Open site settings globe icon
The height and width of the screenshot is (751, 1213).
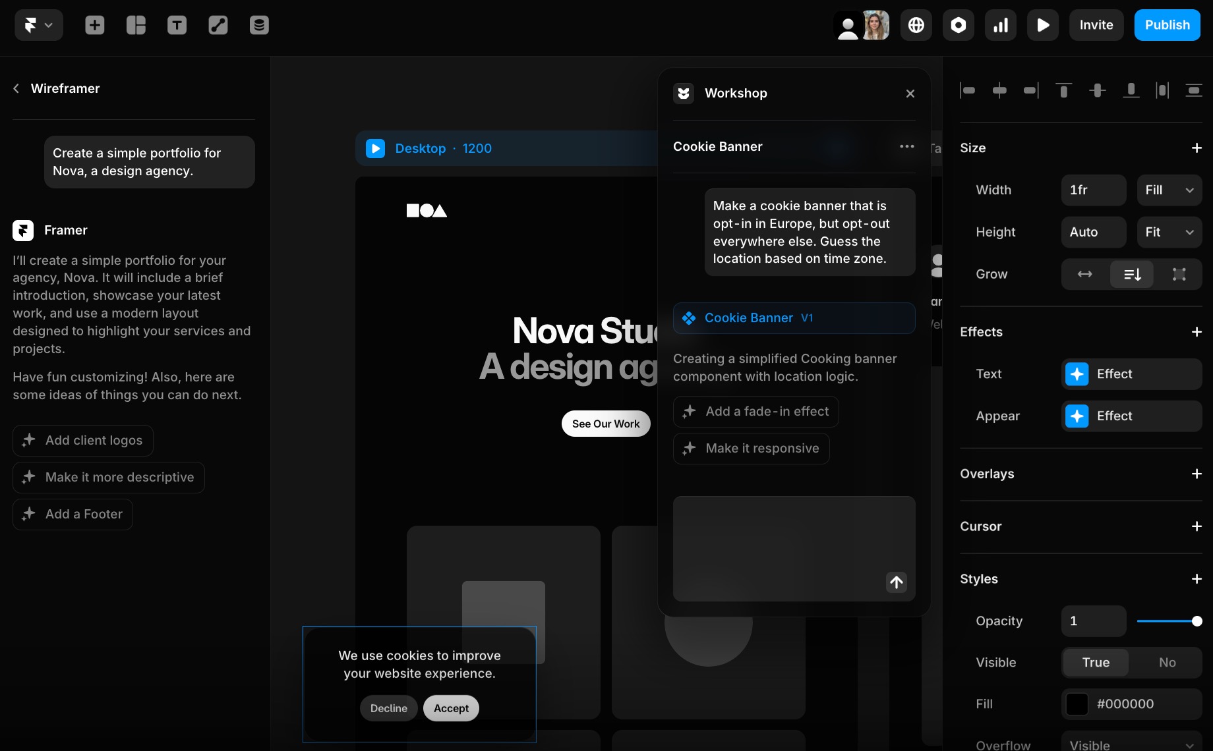pos(916,25)
